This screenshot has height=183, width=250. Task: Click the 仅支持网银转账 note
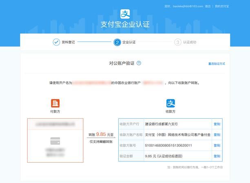[101, 142]
